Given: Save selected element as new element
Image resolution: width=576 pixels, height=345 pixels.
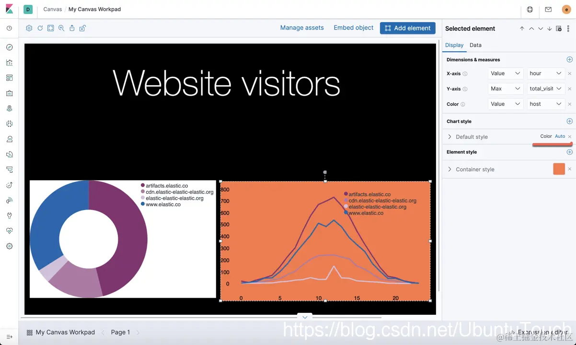Looking at the screenshot, I should click(x=559, y=29).
